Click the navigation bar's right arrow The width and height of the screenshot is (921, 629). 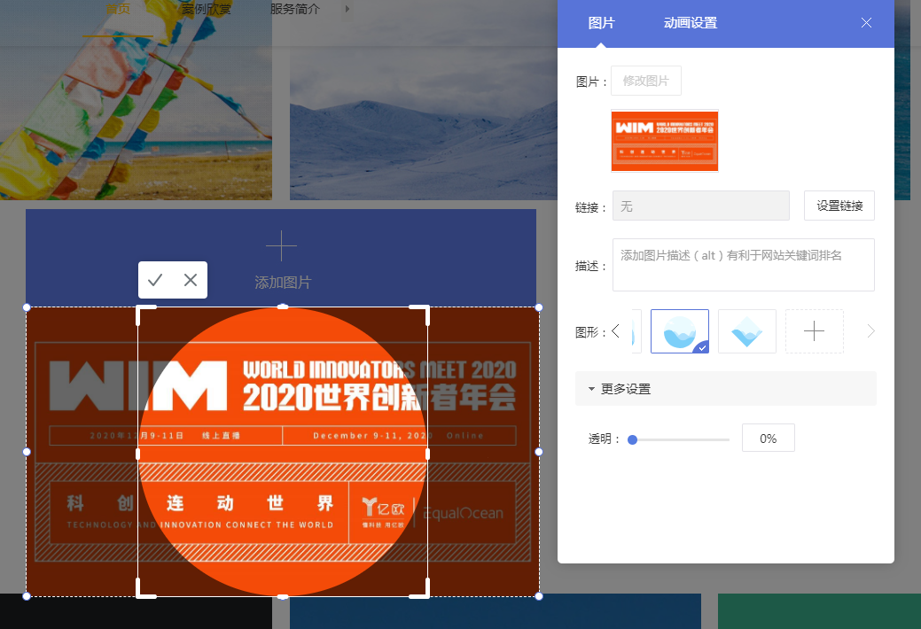347,9
